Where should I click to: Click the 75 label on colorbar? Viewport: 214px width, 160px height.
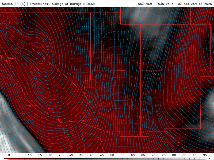(164, 155)
